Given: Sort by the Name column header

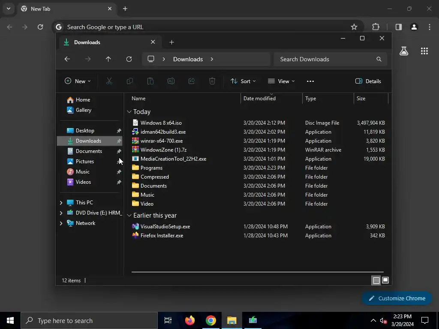Looking at the screenshot, I should (x=185, y=99).
